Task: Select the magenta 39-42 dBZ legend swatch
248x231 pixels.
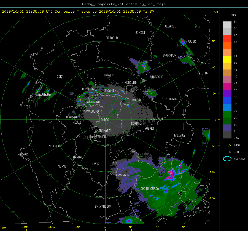Action: pyautogui.click(x=227, y=87)
